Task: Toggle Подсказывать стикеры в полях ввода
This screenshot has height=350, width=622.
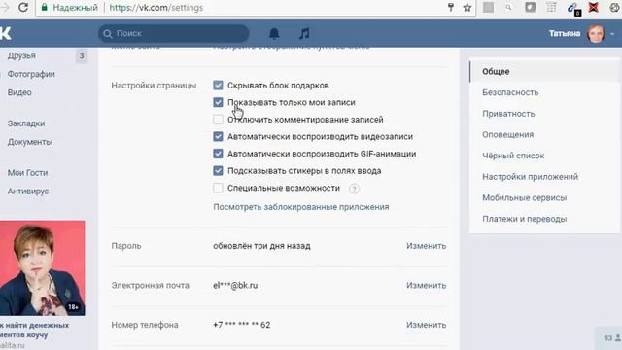Action: pos(218,171)
